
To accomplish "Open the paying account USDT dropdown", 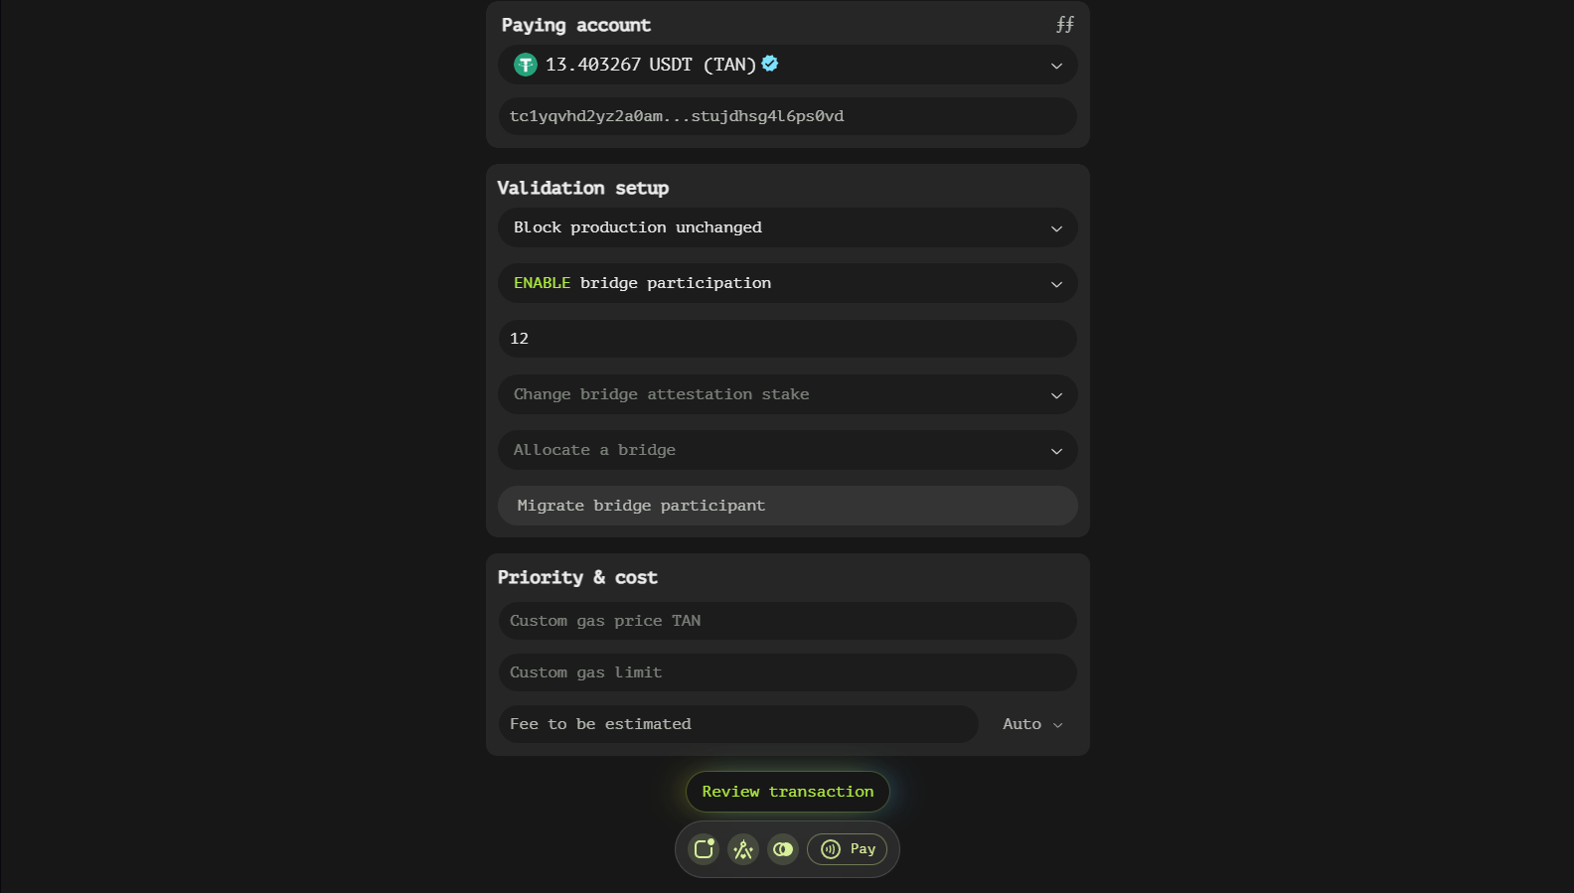I will click(787, 65).
